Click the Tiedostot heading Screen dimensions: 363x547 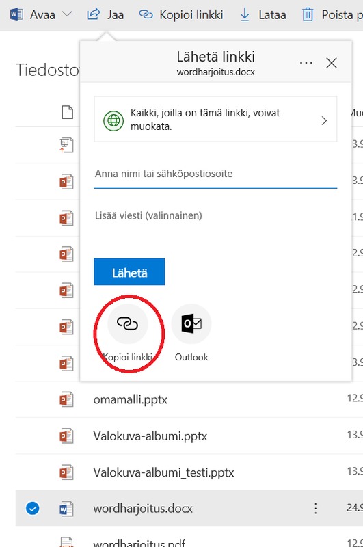[48, 70]
